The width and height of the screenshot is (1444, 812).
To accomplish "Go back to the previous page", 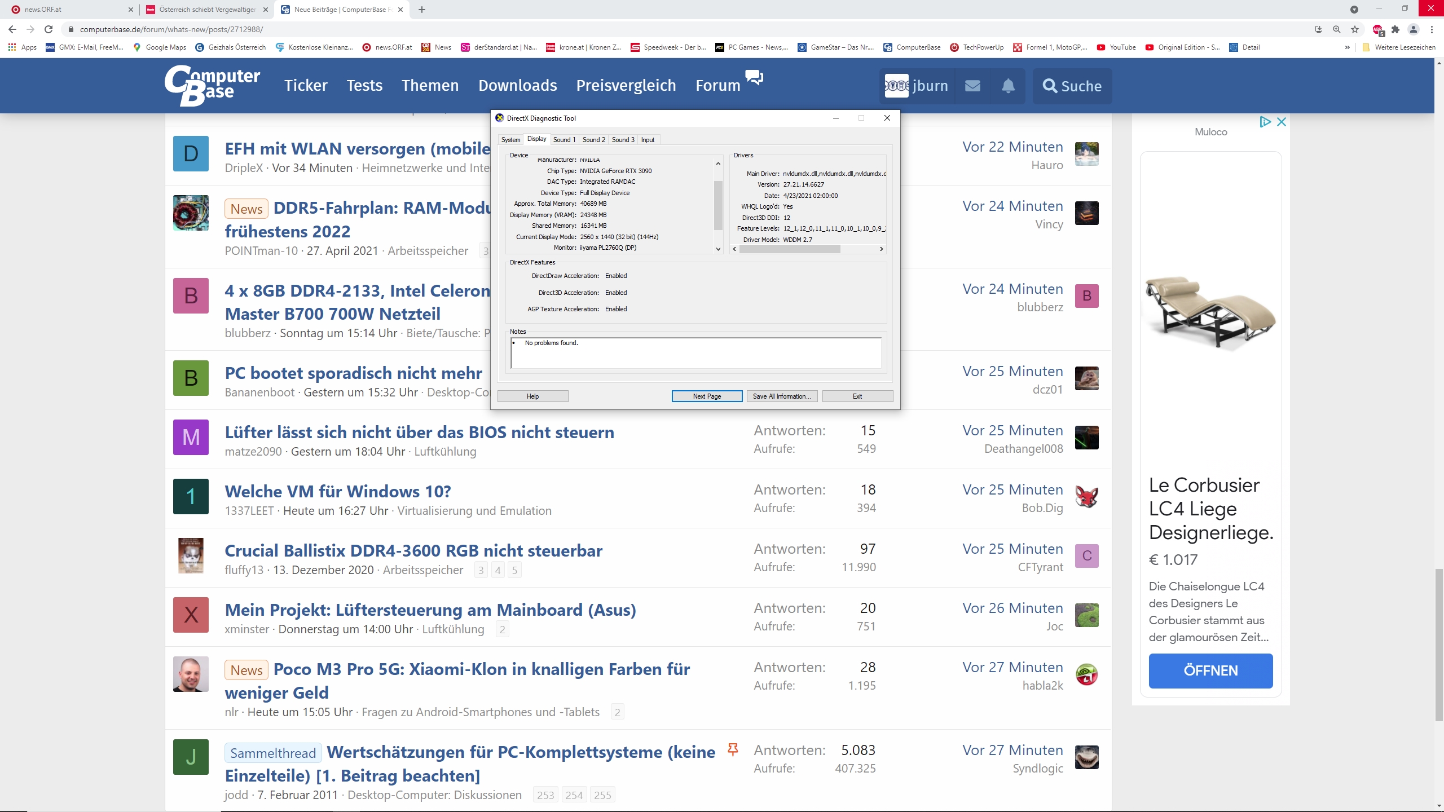I will (x=12, y=29).
